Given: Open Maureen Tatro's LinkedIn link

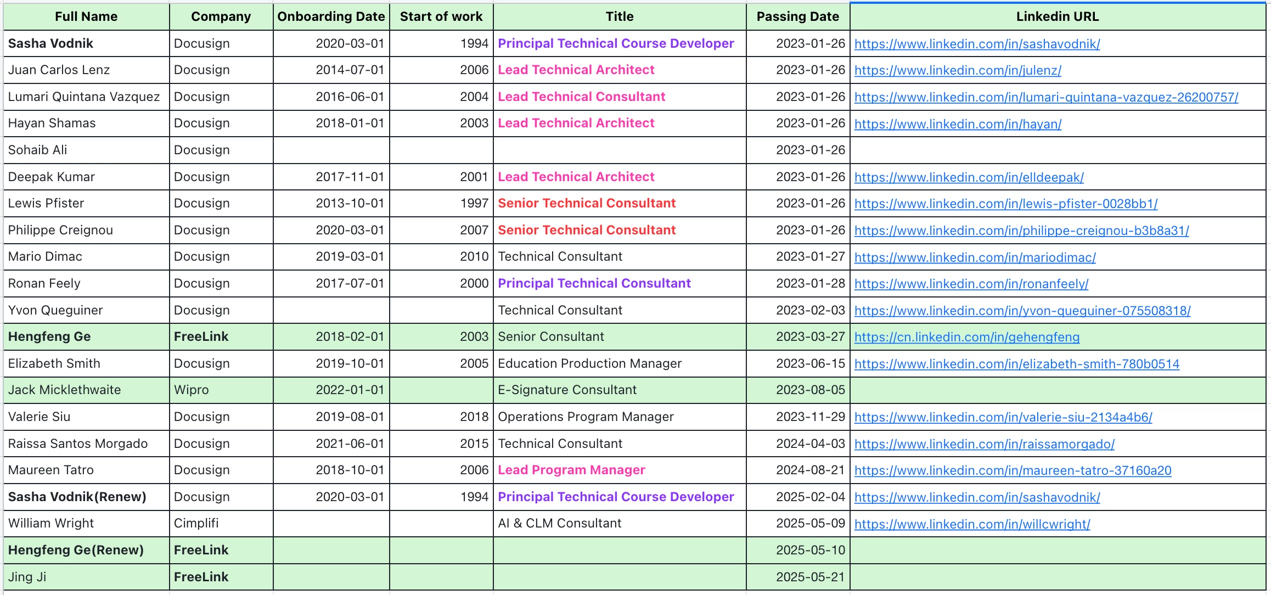Looking at the screenshot, I should [x=1013, y=470].
